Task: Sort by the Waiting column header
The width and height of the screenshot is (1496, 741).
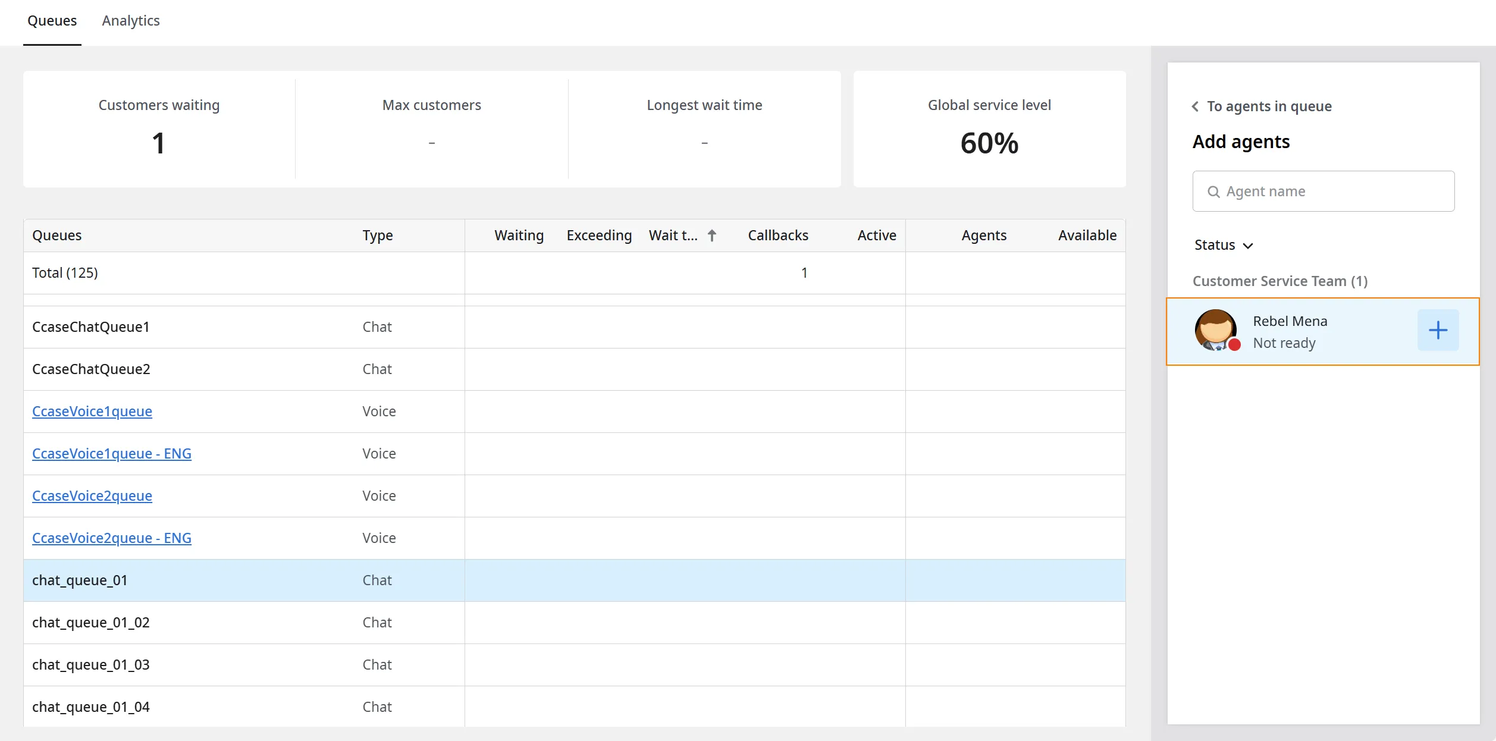Action: coord(519,236)
